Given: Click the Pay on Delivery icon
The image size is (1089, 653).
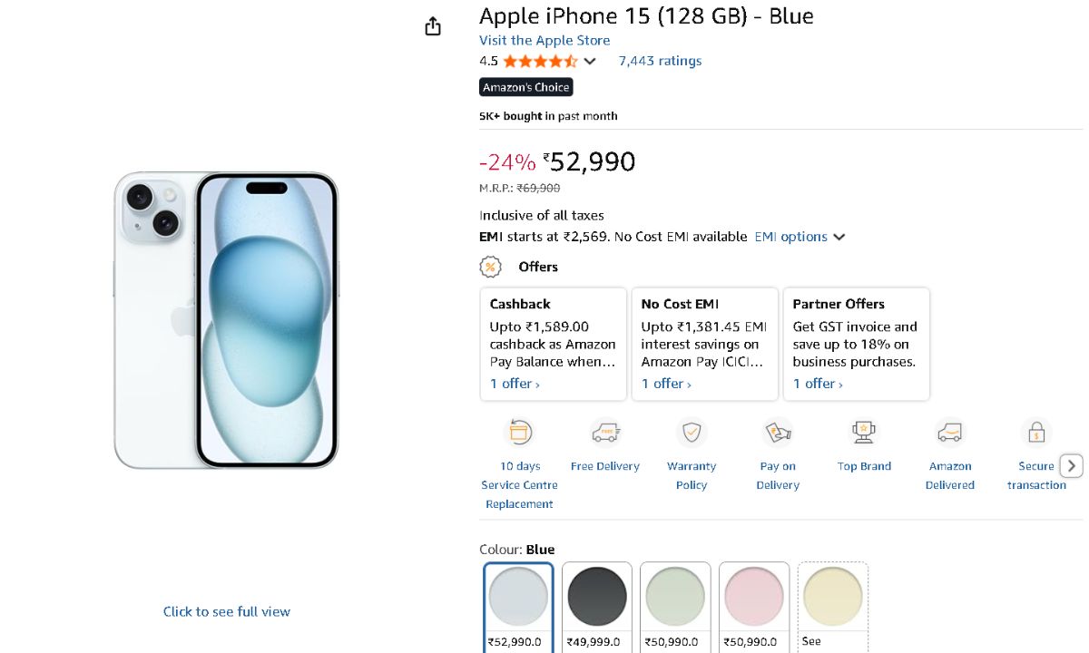Looking at the screenshot, I should click(778, 432).
